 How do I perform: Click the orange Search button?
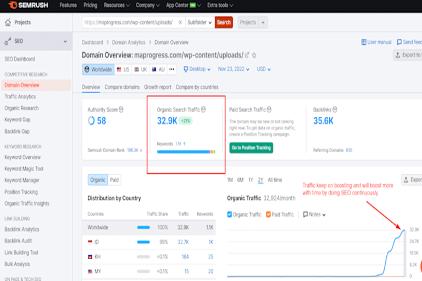click(224, 23)
